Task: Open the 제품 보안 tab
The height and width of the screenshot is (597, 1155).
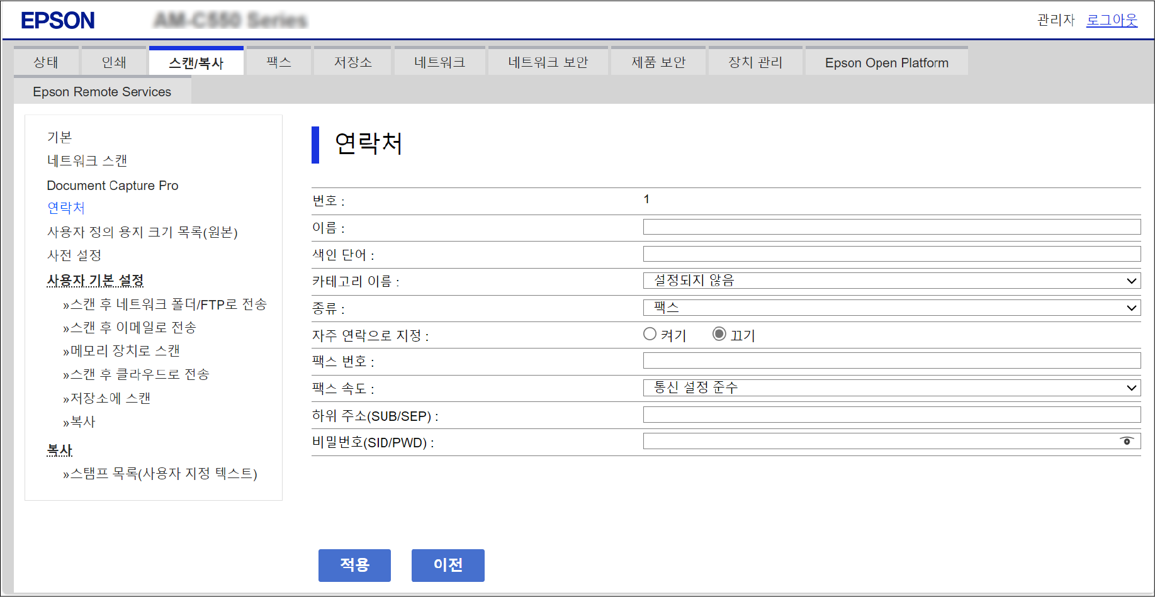Action: pos(658,62)
